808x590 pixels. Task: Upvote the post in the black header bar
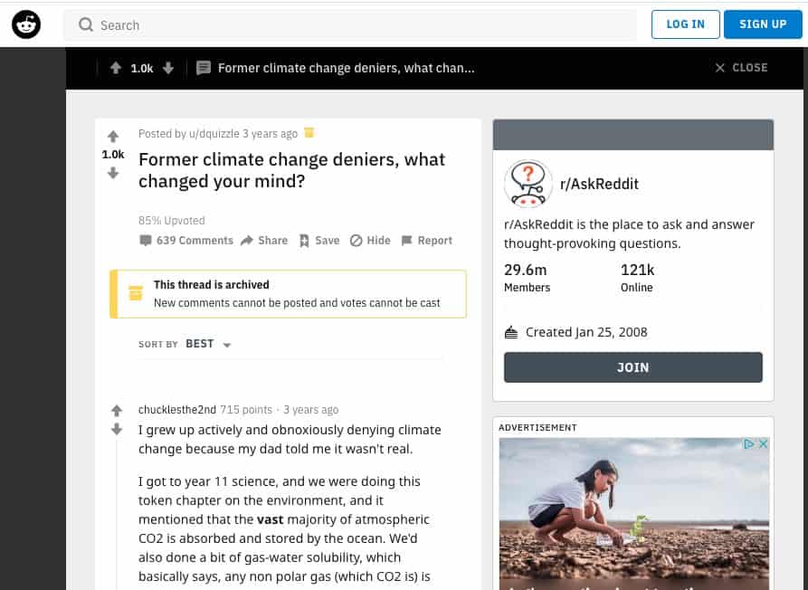(x=116, y=68)
